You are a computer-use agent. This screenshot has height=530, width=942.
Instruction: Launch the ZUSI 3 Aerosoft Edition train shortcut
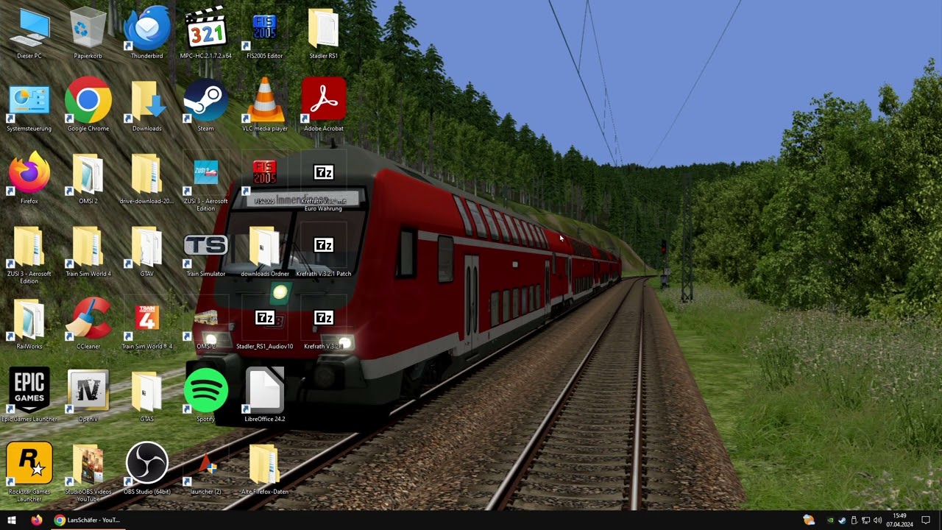coord(206,183)
